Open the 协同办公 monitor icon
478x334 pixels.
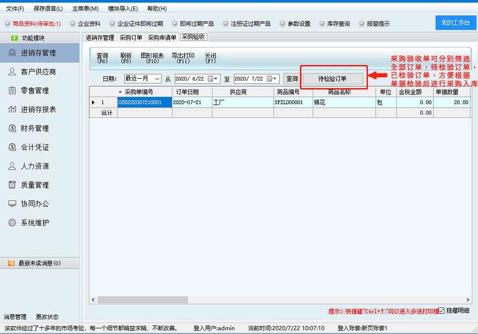12,204
